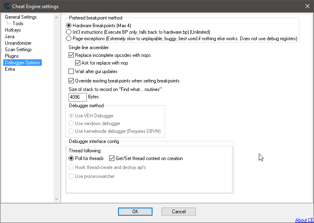Click the Cheat Engine title bar icon
This screenshot has height=223, width=314.
pyautogui.click(x=6, y=6)
